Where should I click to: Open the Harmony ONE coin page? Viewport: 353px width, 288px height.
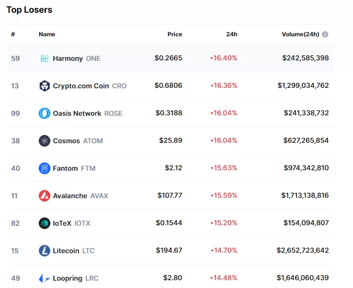pyautogui.click(x=76, y=58)
